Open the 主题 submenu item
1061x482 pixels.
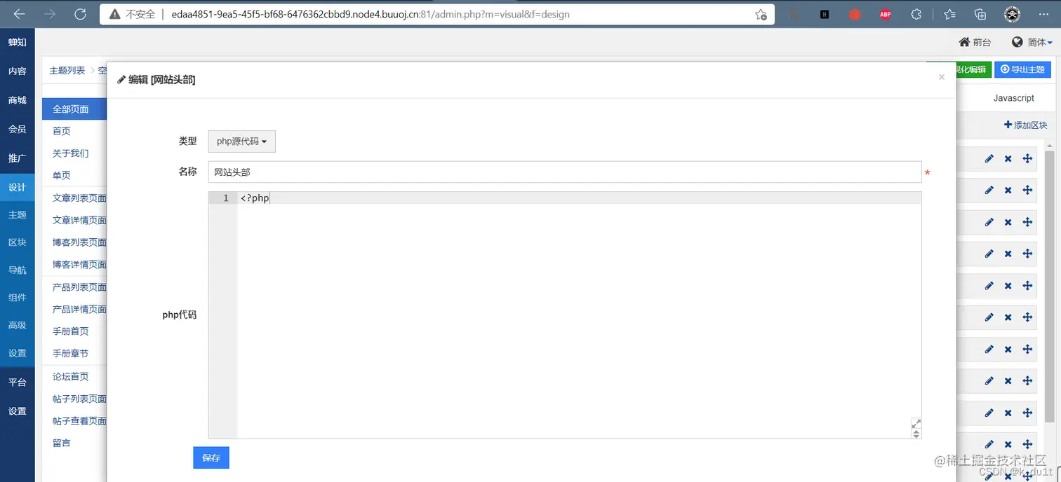(x=18, y=214)
